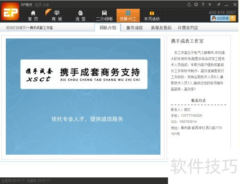Switch to the 计费及约定 tab
The image size is (240, 184).
point(188,28)
